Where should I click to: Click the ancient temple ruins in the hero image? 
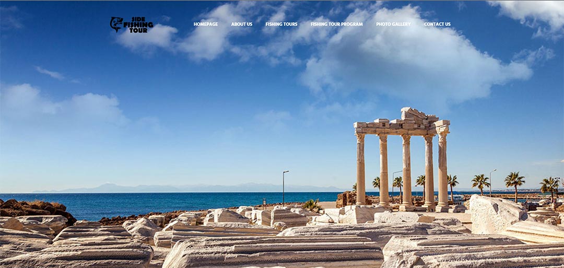(402, 157)
